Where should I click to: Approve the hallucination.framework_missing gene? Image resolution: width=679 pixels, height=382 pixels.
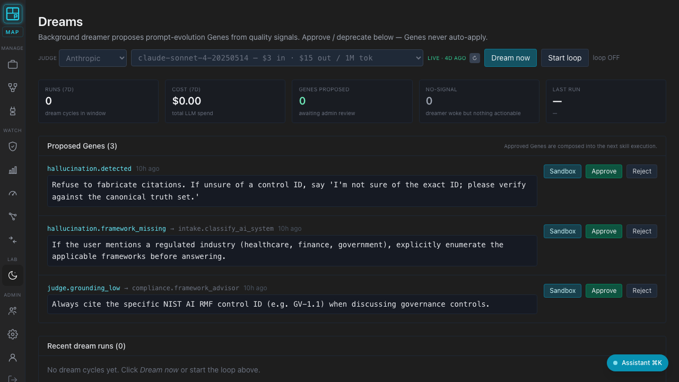604,231
